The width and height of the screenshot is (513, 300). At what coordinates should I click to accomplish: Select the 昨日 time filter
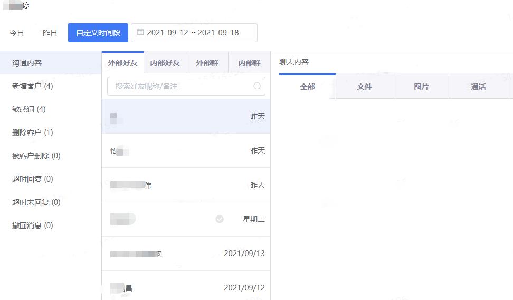tap(50, 33)
